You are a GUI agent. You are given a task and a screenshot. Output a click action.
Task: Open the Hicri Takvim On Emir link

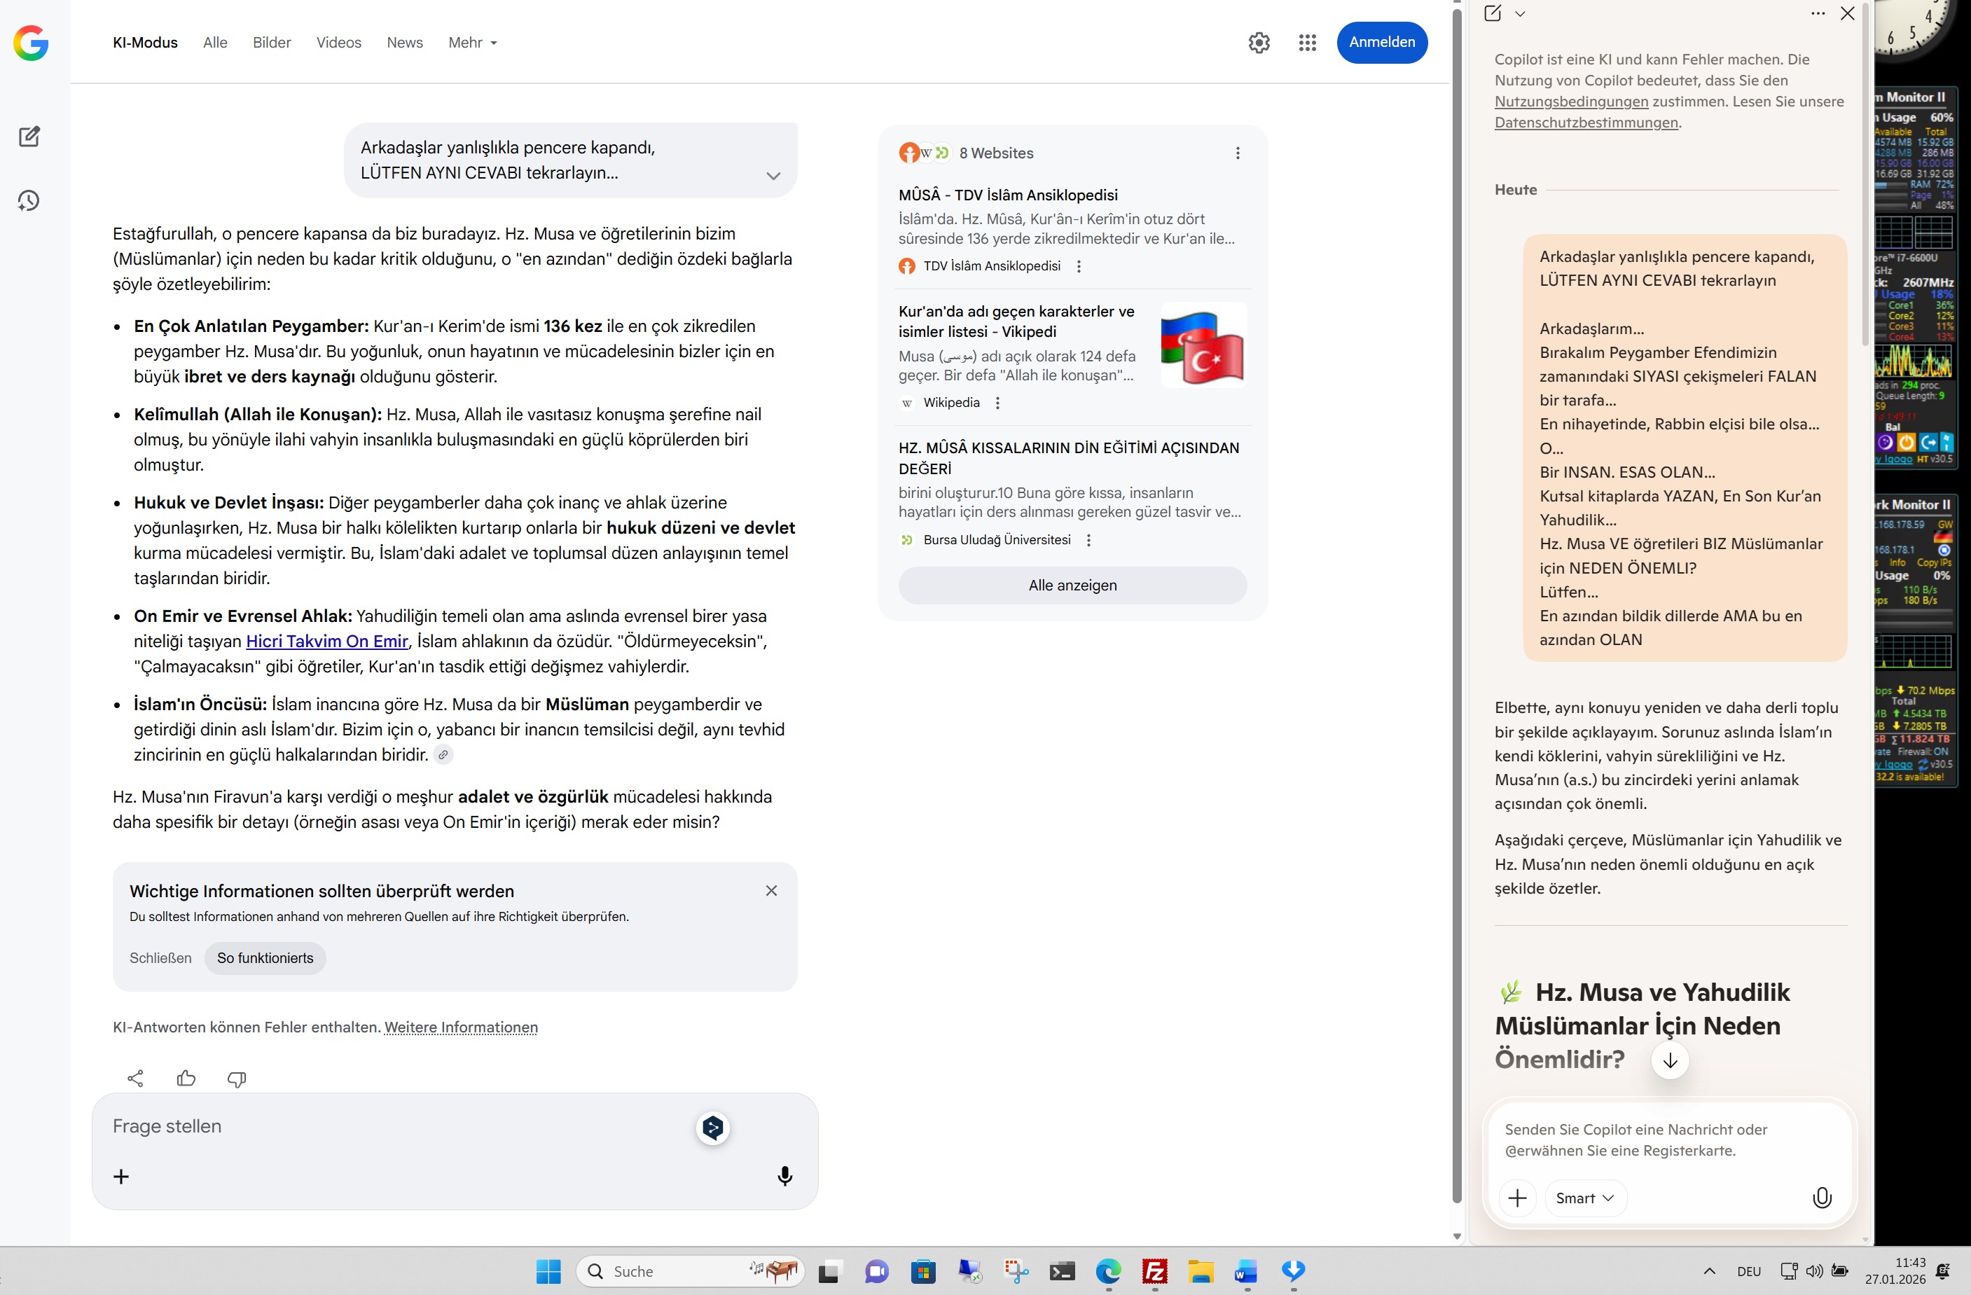click(x=326, y=641)
